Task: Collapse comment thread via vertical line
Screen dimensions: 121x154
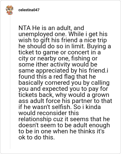Action: (10, 82)
